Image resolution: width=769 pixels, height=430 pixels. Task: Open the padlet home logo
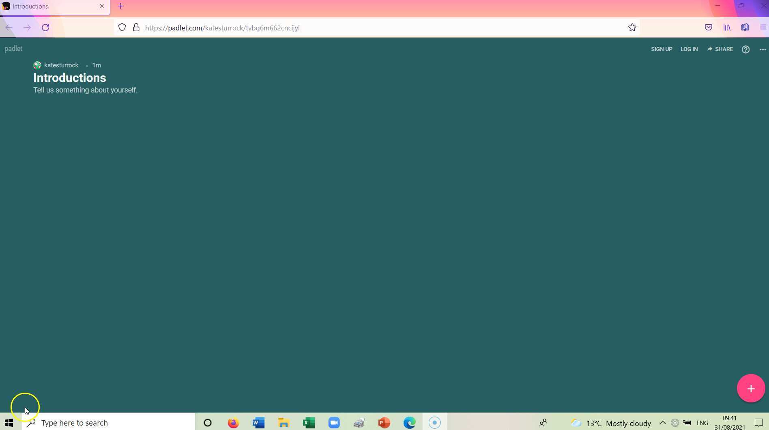13,49
